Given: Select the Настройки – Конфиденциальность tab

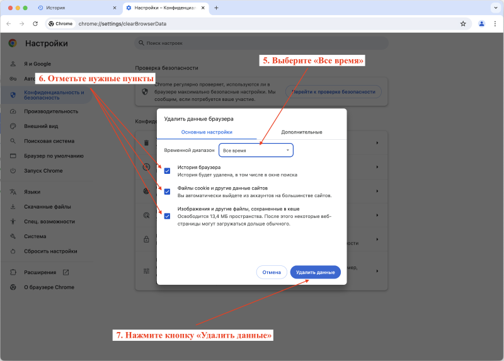Looking at the screenshot, I should (x=166, y=8).
